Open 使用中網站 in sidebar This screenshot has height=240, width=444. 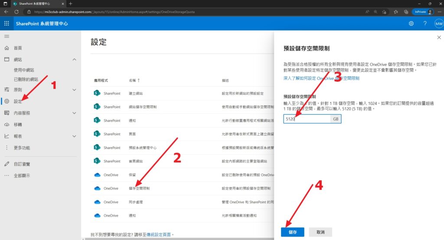(24, 70)
